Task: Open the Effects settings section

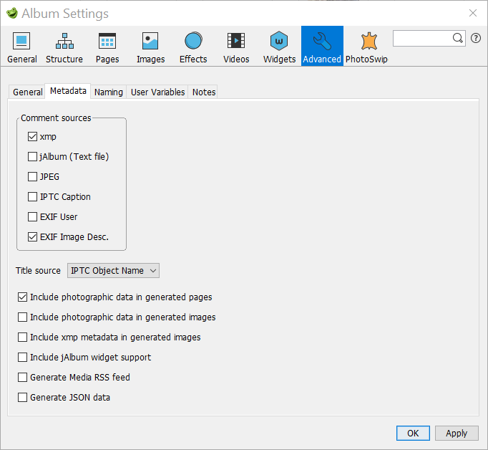Action: 193,47
